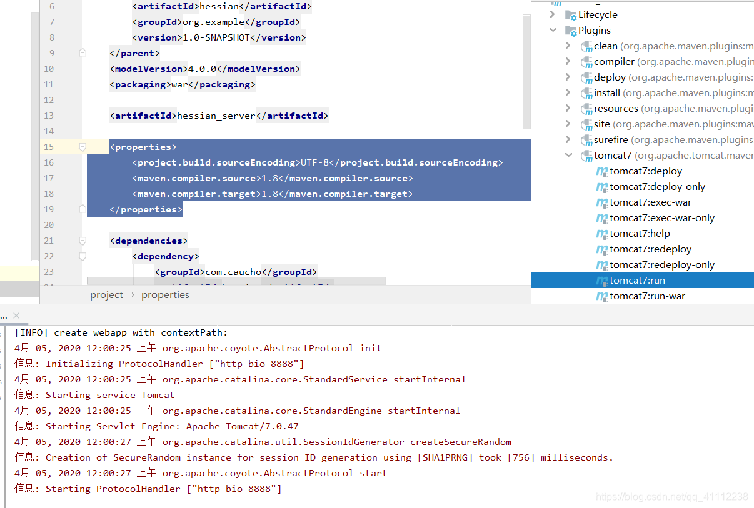Click the tomcat7:run-war goal icon

602,296
